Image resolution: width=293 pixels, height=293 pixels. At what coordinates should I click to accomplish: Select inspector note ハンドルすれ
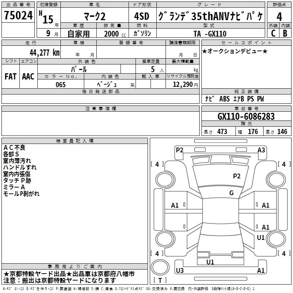(x=20, y=167)
